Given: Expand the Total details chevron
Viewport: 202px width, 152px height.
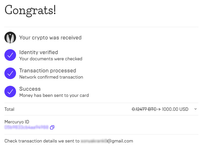Looking at the screenshot, I should coord(195,109).
